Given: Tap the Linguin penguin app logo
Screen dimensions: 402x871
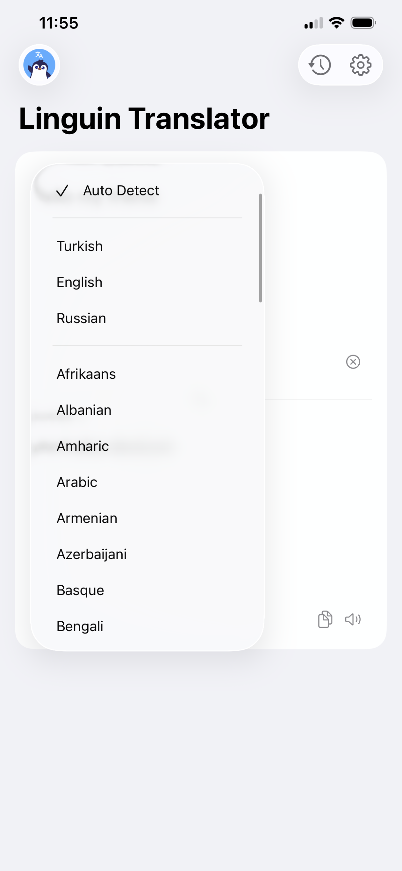Looking at the screenshot, I should point(39,65).
